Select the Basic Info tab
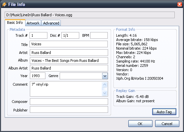 click(x=15, y=22)
